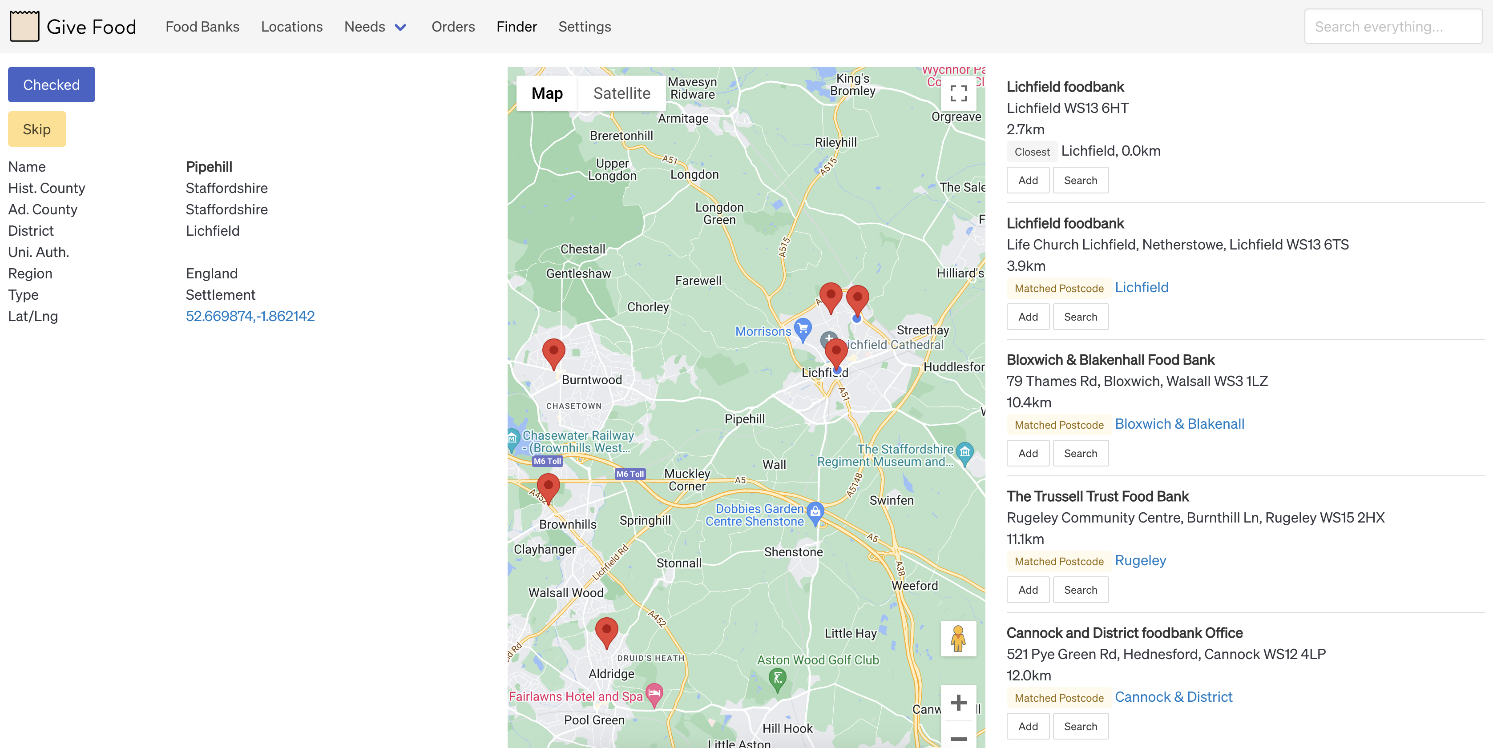Toggle the Checked status button

coord(51,84)
